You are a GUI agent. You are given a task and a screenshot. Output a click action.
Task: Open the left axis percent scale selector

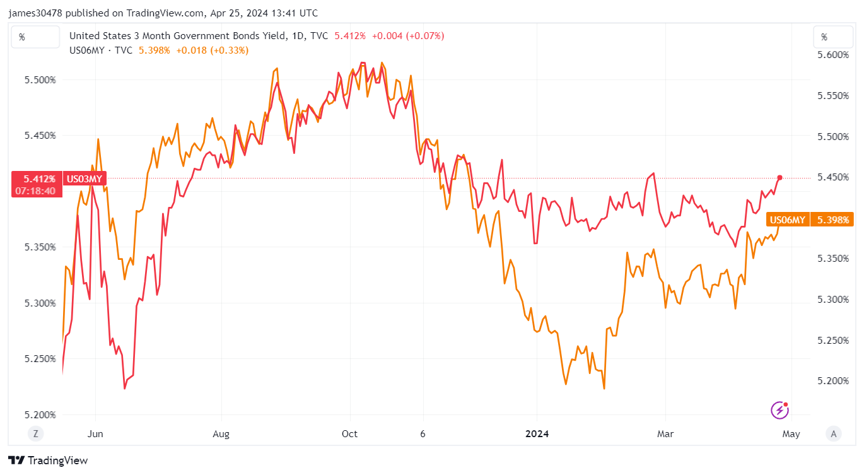[x=35, y=37]
